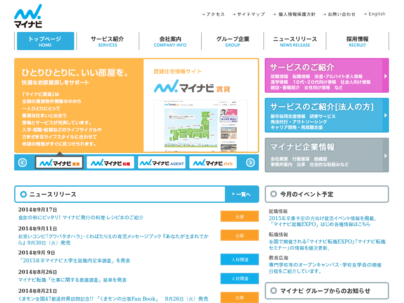The width and height of the screenshot is (404, 303).
Task: Click the 一覧へ news list button
Action: 242,194
